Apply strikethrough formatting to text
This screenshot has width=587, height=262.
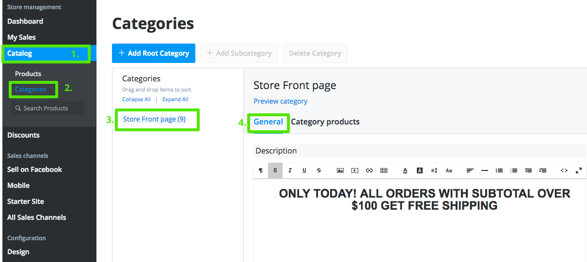coord(319,170)
